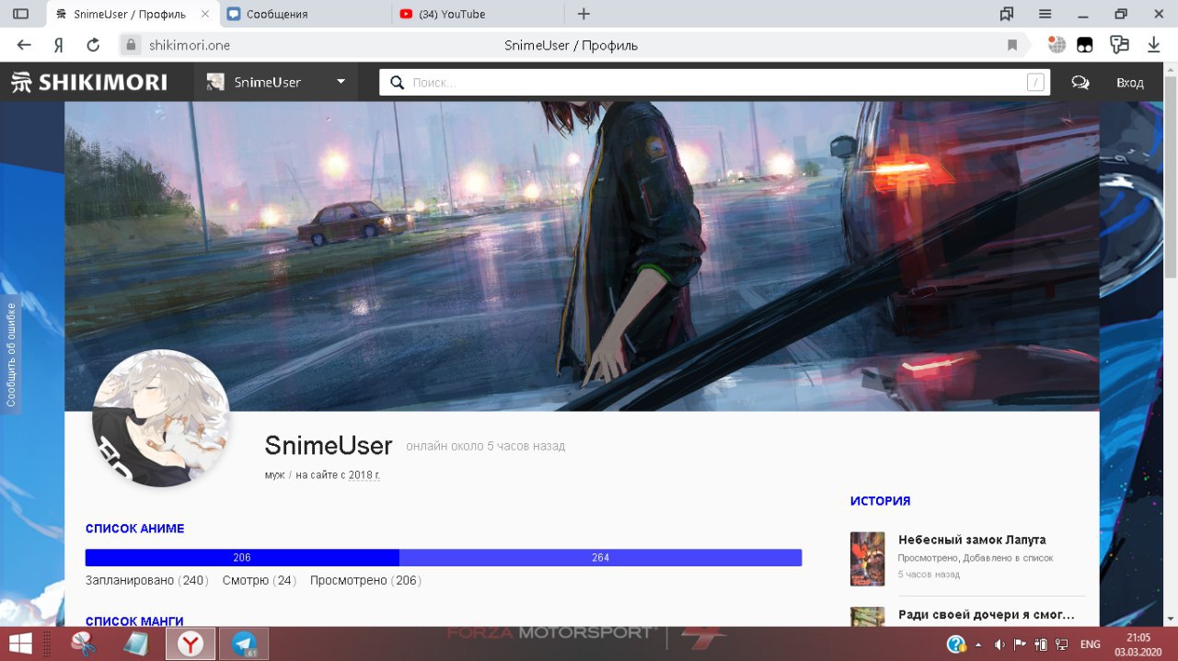Focus the Поиск search field

[x=716, y=83]
